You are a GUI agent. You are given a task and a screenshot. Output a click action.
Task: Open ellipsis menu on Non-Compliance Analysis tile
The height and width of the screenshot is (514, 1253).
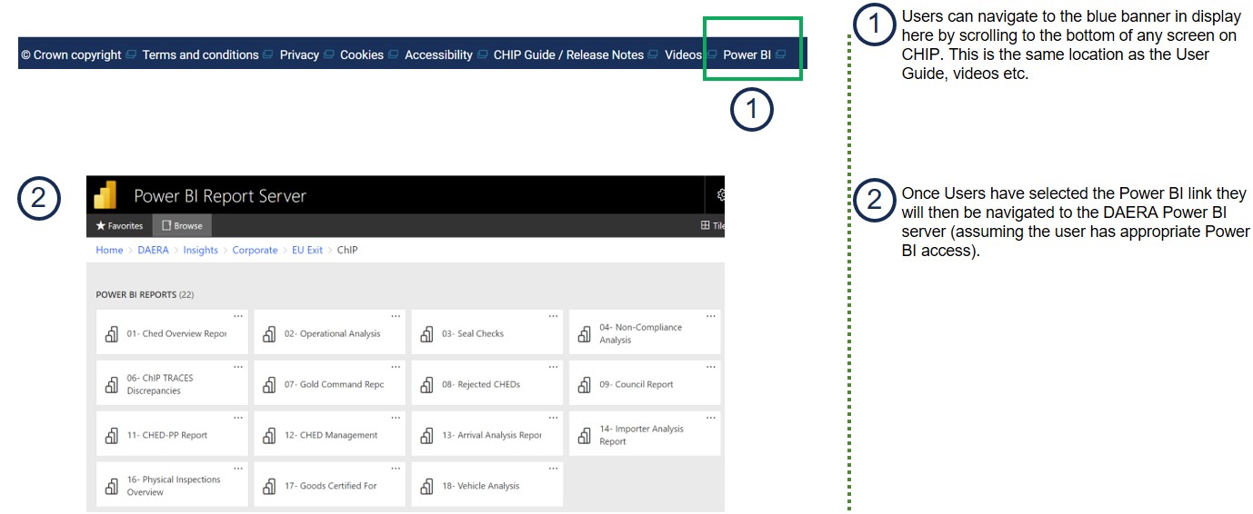coord(711,316)
